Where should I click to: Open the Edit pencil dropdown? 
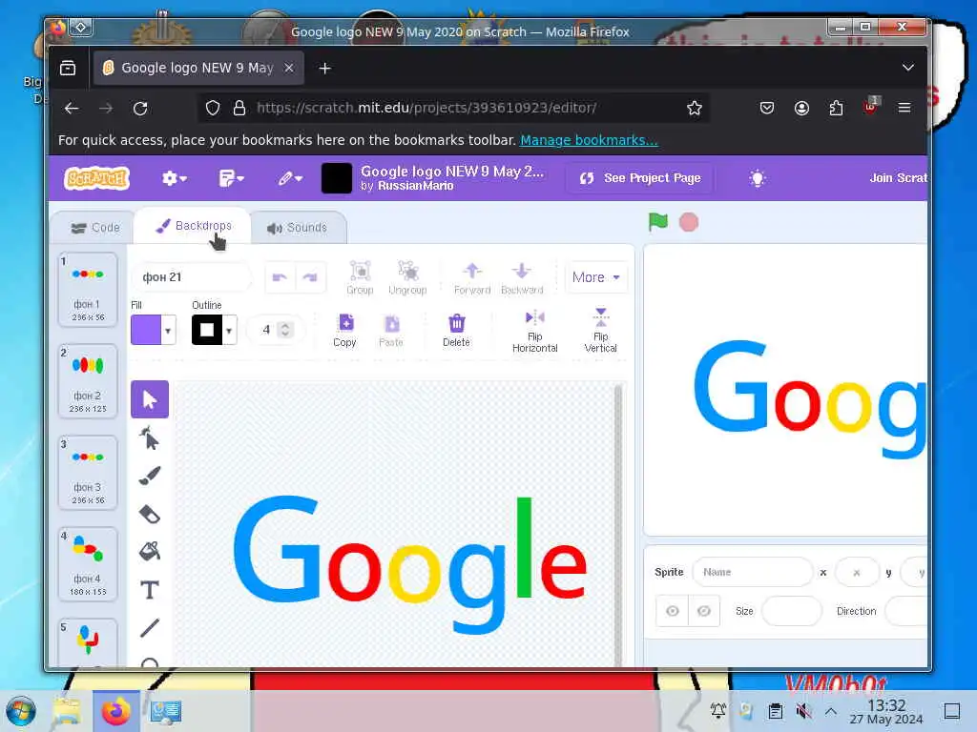tap(290, 178)
